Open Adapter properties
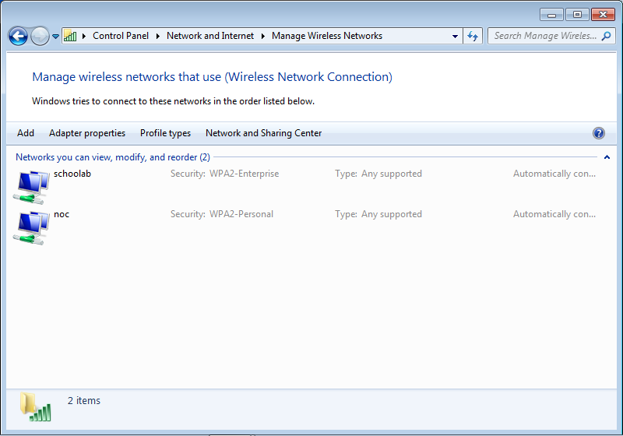 pos(87,133)
